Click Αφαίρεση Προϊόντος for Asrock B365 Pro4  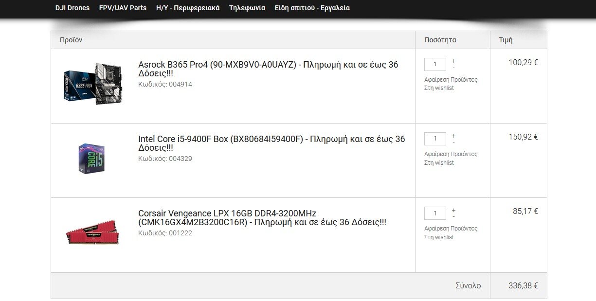tap(451, 79)
